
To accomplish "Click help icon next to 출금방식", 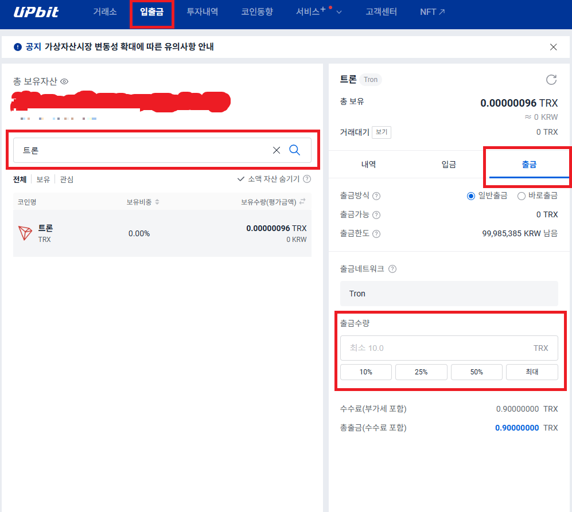I will (x=376, y=196).
